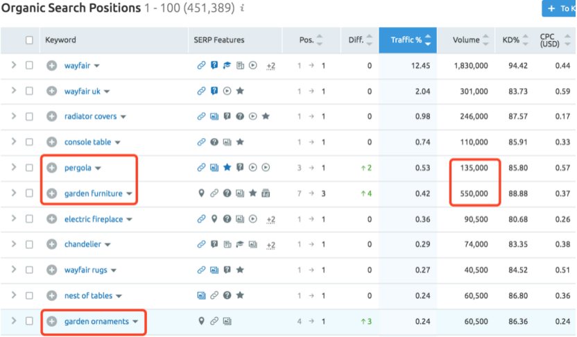Open the wayfair rugs keyword link

coord(86,270)
